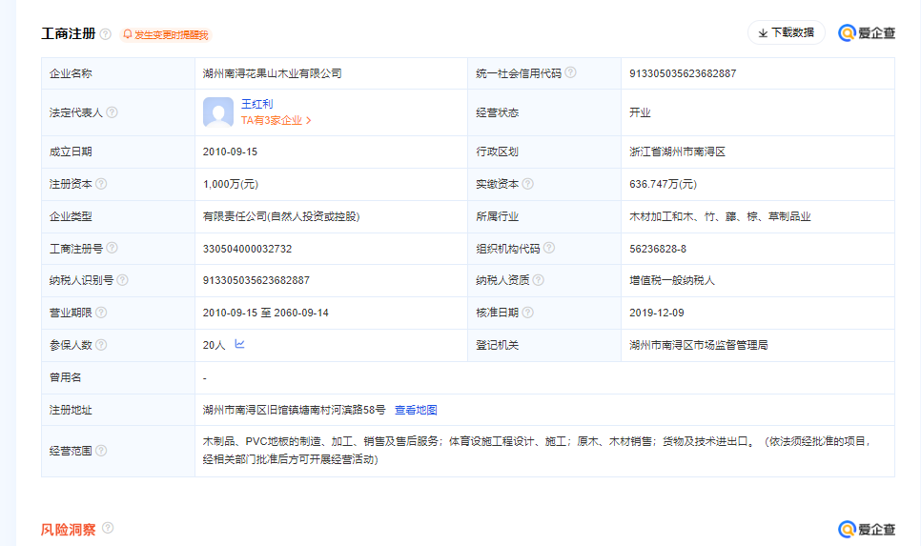Select 增值税一般纳税人 taxpayer qualification

point(672,281)
